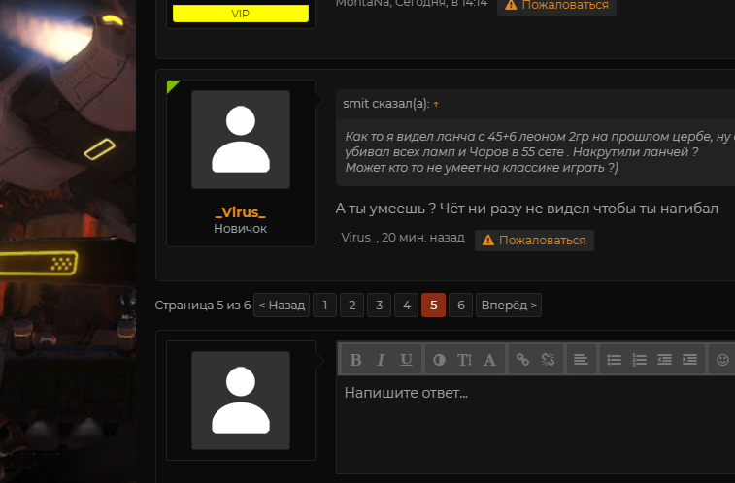Open the smilies picker

pos(722,360)
